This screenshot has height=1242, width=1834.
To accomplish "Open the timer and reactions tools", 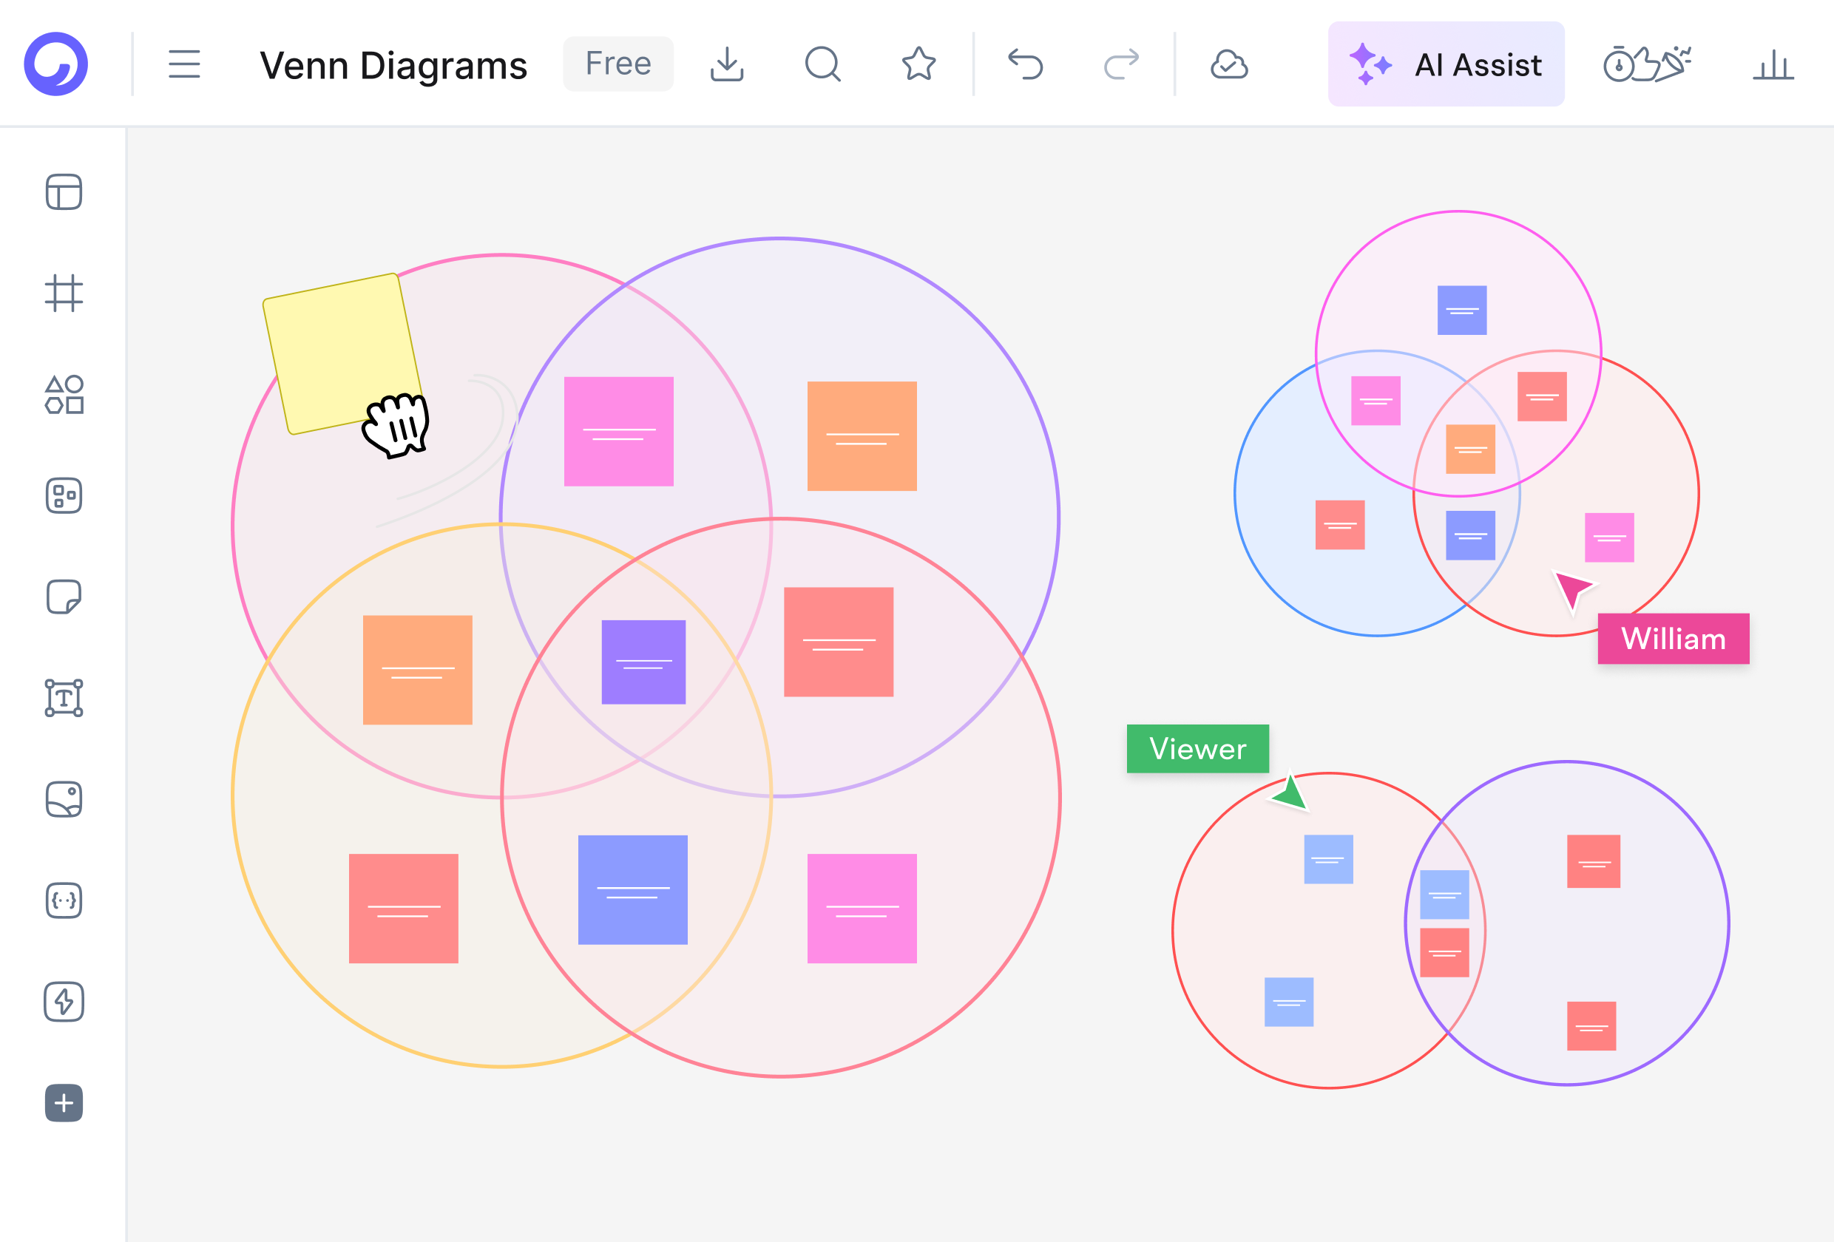I will (1647, 64).
